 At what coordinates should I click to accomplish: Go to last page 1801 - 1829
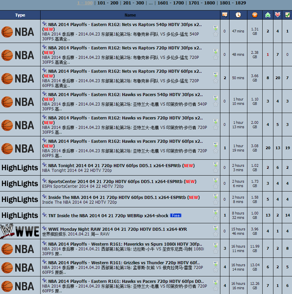point(233,3)
